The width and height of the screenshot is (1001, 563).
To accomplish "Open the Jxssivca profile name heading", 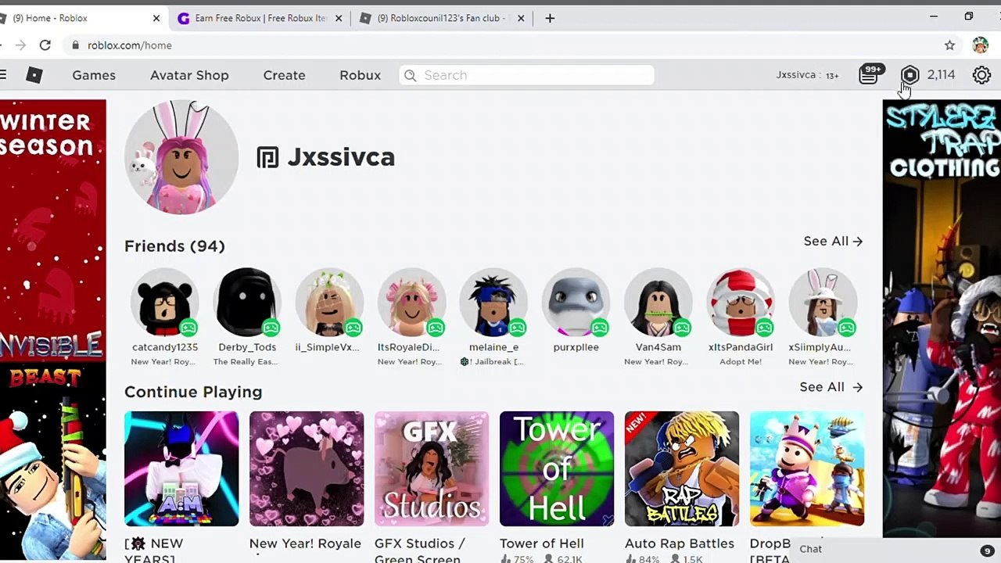I will pyautogui.click(x=341, y=157).
